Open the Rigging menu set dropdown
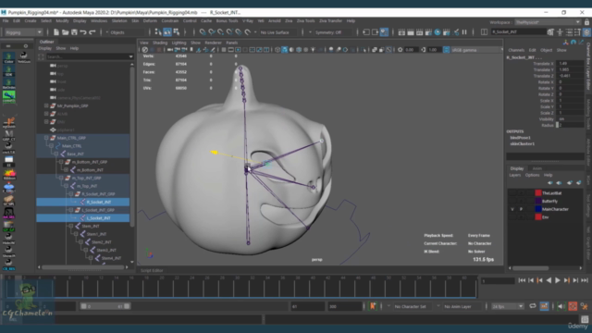This screenshot has width=592, height=333. pos(23,32)
